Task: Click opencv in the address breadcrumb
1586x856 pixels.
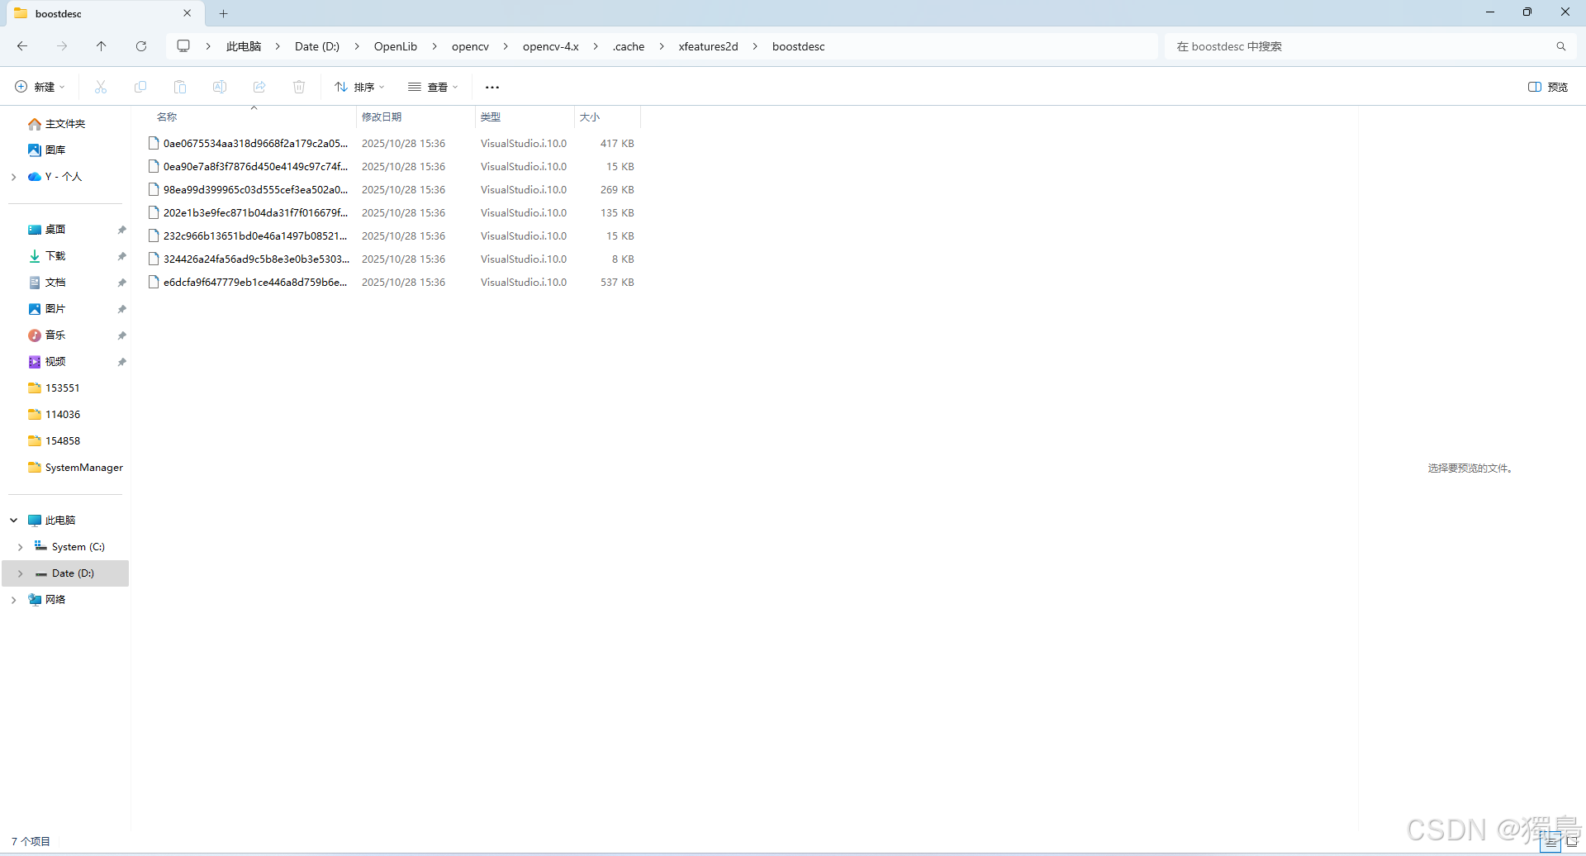Action: pos(470,46)
